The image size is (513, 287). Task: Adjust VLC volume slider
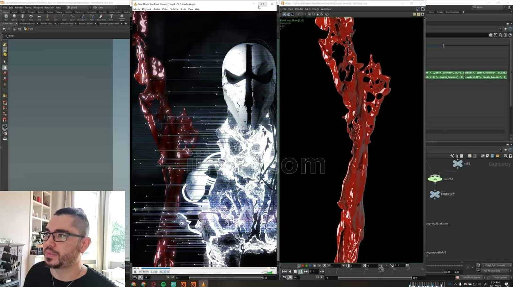(269, 272)
